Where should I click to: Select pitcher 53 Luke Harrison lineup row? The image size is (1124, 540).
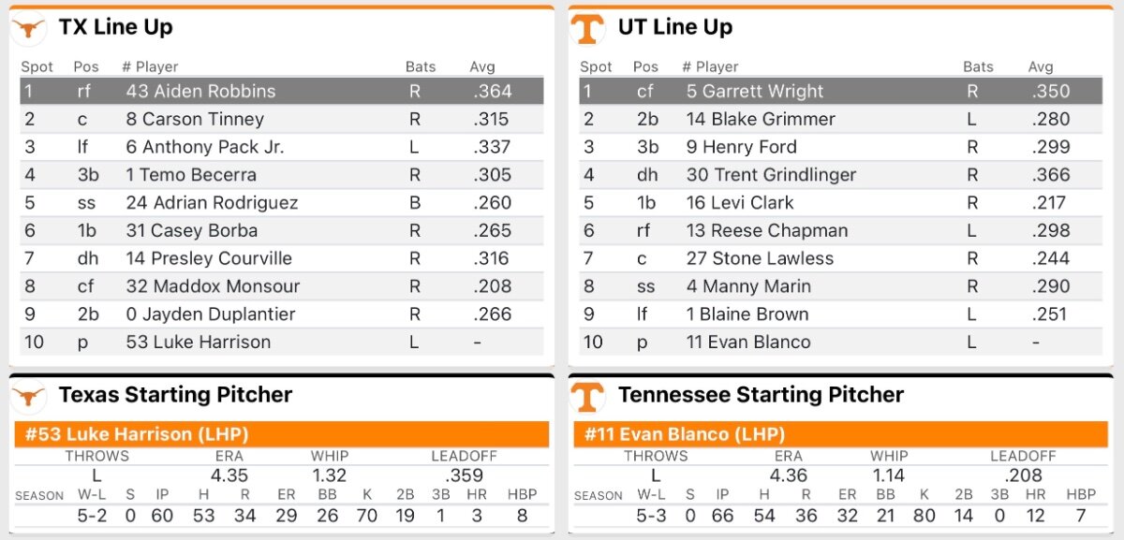pyautogui.click(x=281, y=342)
